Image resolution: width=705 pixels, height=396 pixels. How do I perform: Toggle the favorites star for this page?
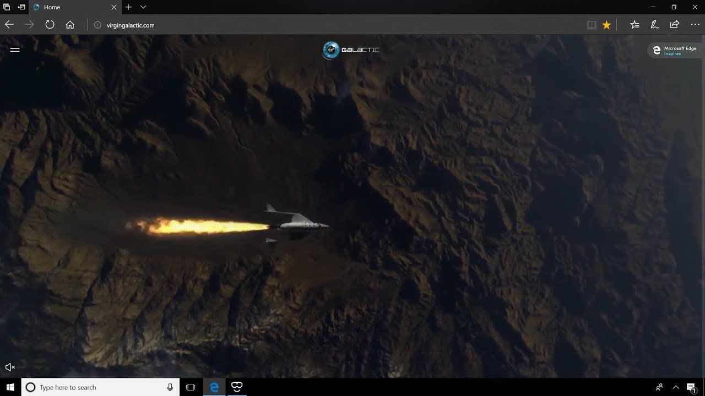(x=606, y=25)
